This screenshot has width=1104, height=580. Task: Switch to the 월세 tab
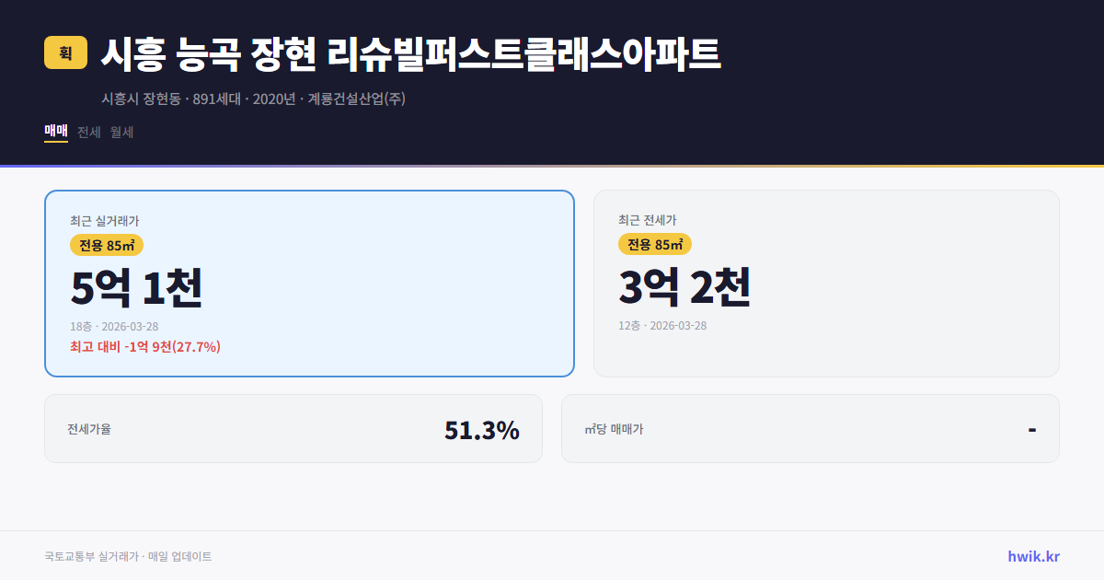tap(120, 132)
